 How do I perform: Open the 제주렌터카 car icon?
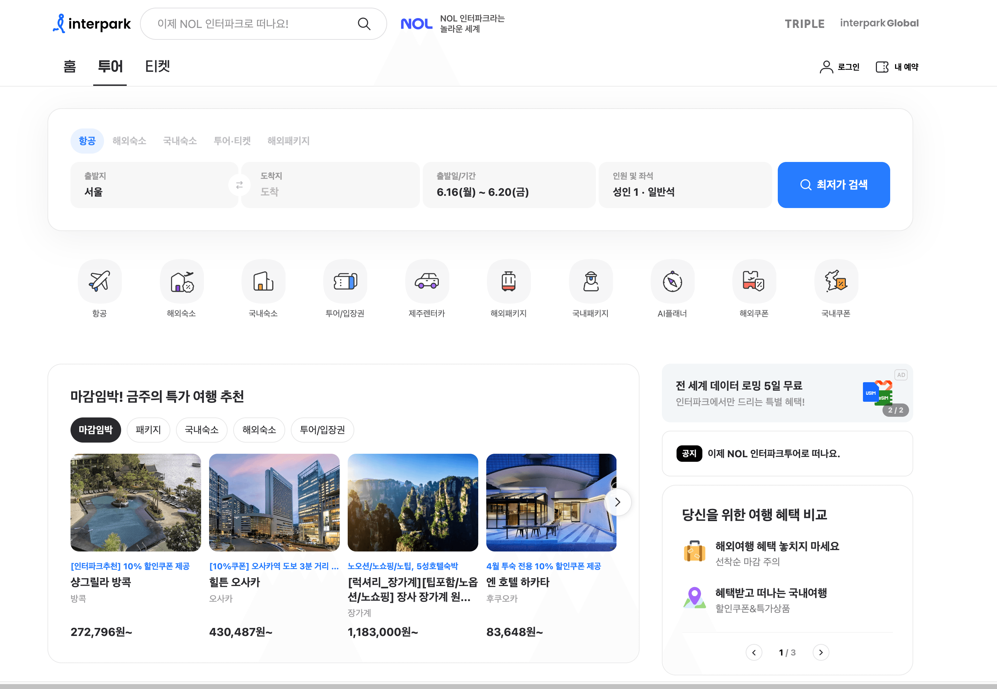click(x=427, y=281)
